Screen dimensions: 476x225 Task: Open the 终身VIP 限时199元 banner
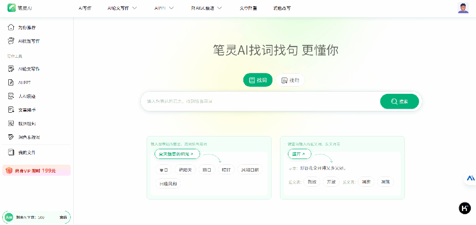pyautogui.click(x=36, y=170)
